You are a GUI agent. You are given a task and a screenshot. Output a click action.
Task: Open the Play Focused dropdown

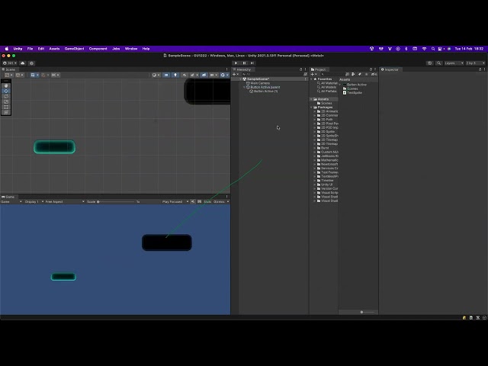click(x=175, y=201)
